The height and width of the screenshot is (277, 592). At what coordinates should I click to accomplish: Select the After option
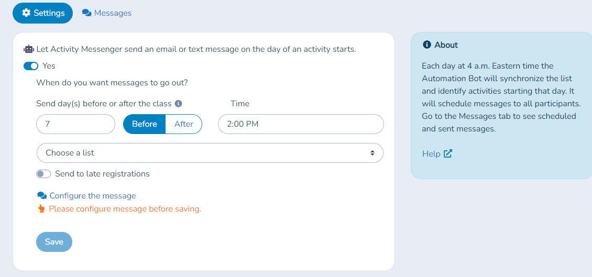click(x=184, y=124)
